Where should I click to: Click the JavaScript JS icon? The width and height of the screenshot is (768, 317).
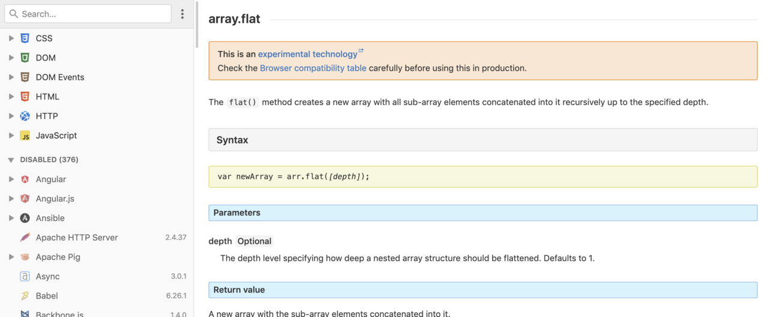tap(25, 135)
